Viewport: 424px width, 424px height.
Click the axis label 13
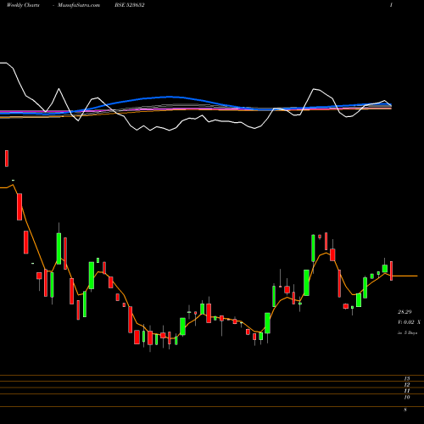click(x=407, y=378)
